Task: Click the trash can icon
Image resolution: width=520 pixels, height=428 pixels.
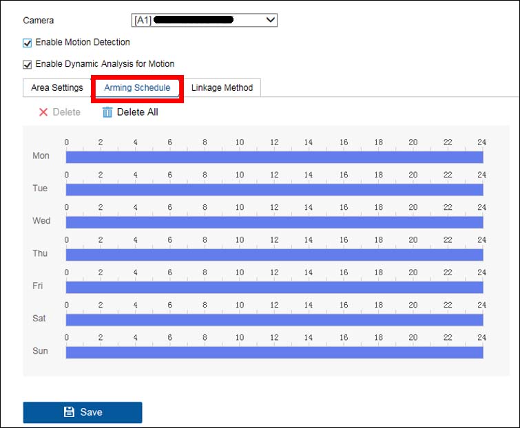Action: (x=107, y=112)
